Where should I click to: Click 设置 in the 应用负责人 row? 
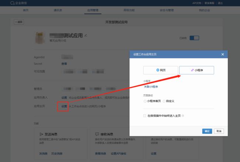click(64, 98)
